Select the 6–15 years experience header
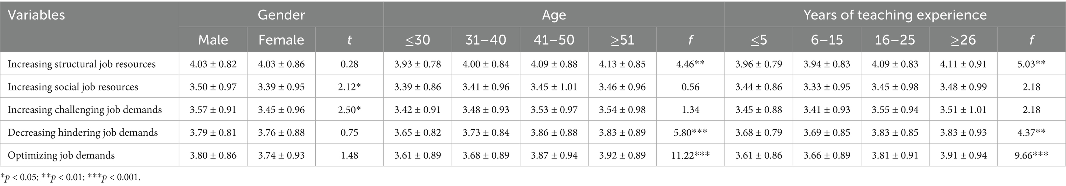This screenshot has width=1066, height=186. pos(827,40)
